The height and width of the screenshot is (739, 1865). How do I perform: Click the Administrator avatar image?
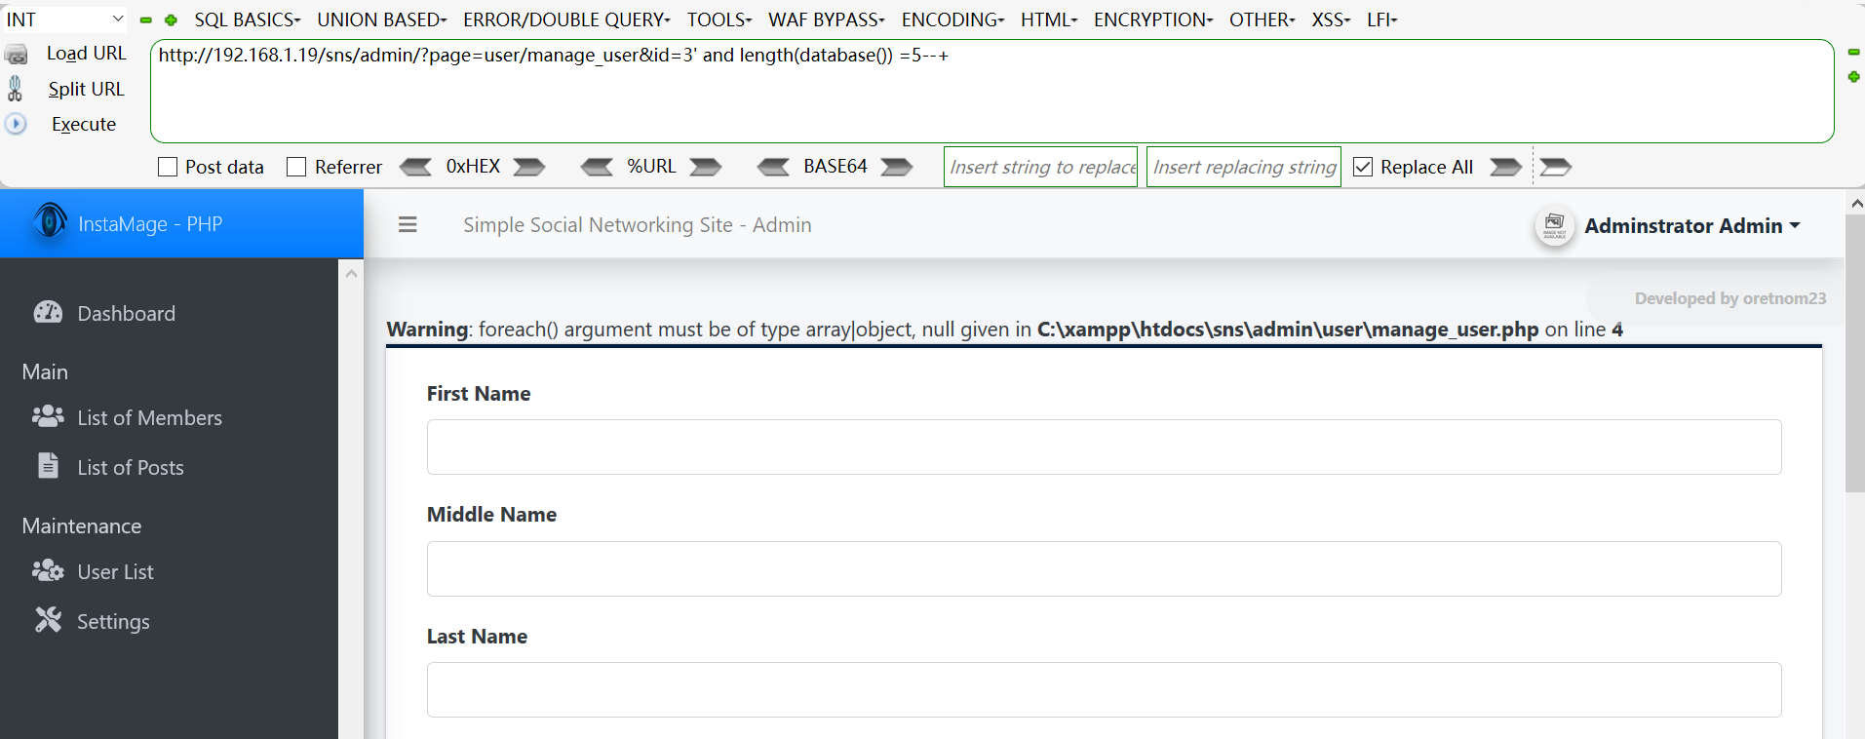coord(1555,226)
